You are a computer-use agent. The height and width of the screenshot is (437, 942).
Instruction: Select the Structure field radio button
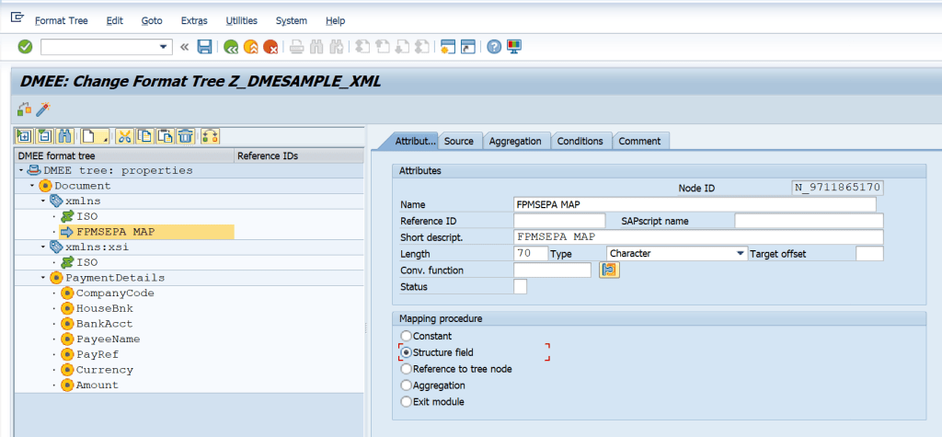pos(407,352)
